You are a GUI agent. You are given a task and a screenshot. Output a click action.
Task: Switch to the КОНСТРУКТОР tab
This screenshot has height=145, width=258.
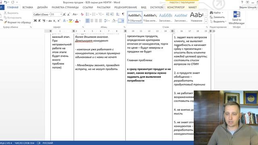176,7
